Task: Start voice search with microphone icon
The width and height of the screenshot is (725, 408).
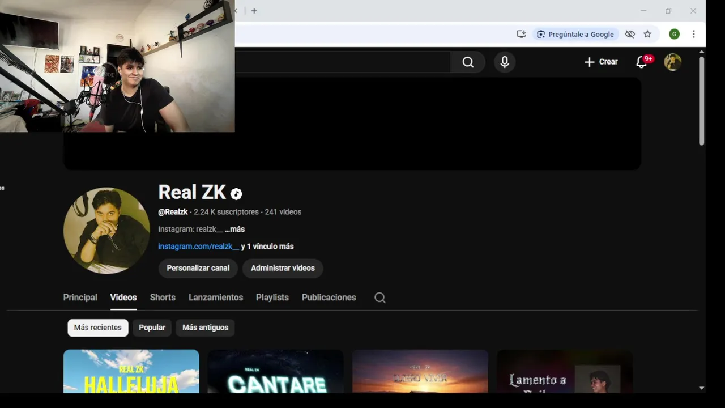Action: pyautogui.click(x=505, y=62)
